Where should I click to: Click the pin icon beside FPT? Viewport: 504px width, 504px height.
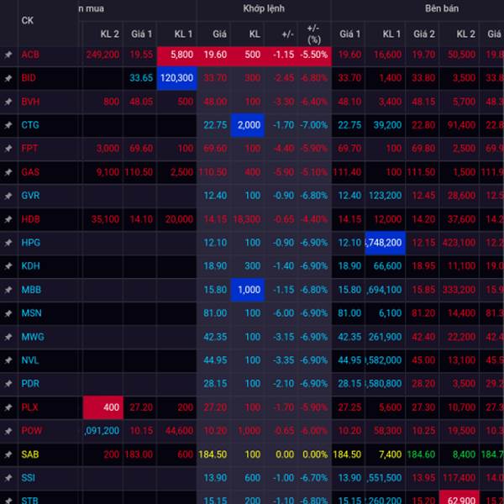[x=8, y=149]
